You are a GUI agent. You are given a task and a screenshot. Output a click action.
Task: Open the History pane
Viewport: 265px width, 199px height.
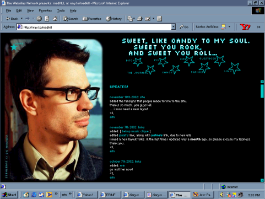[114, 19]
